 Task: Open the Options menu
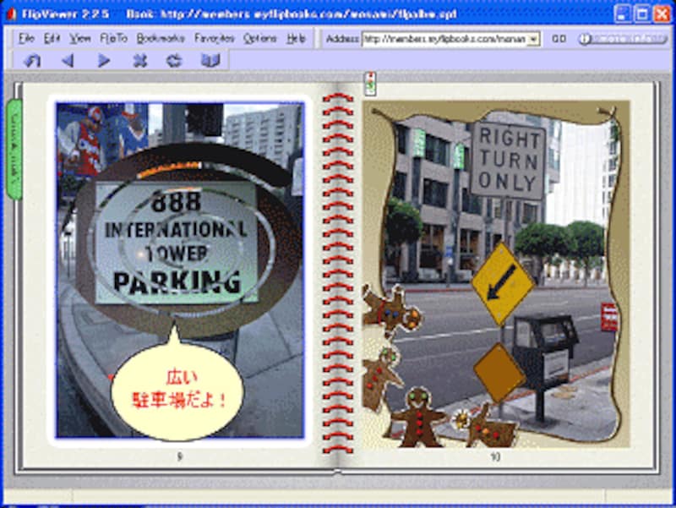pos(259,39)
